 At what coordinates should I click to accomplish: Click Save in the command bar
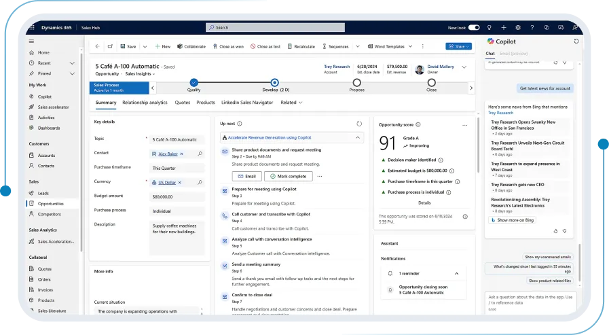[x=128, y=46]
